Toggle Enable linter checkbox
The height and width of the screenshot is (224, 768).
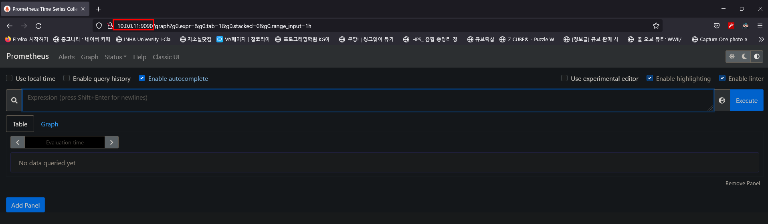[x=722, y=78]
